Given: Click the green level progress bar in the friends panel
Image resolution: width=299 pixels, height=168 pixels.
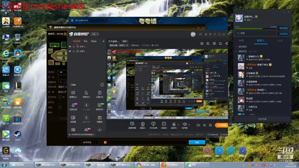Looking at the screenshot, I should [256, 29].
